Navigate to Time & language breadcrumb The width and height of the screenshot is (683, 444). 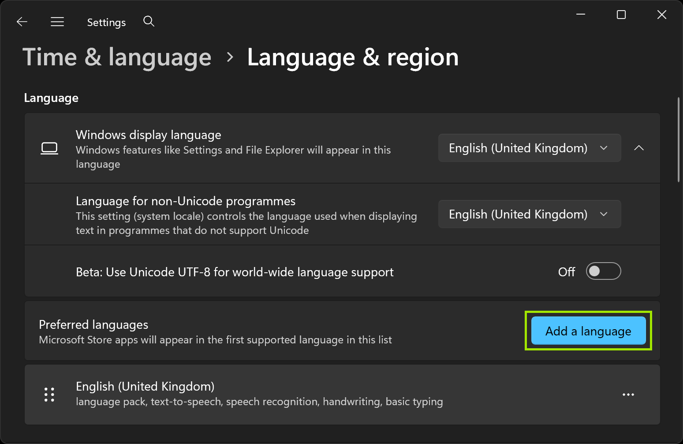point(117,57)
